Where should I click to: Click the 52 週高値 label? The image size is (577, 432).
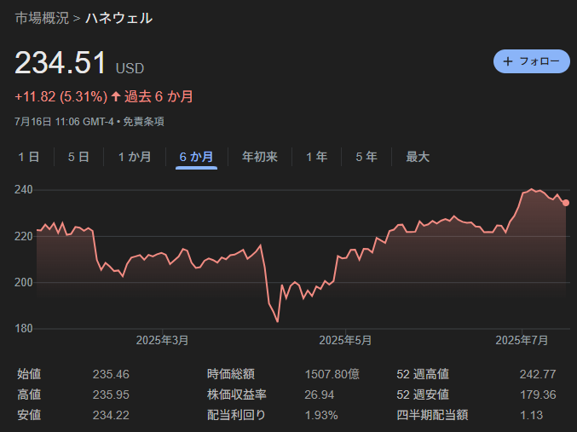coord(423,374)
